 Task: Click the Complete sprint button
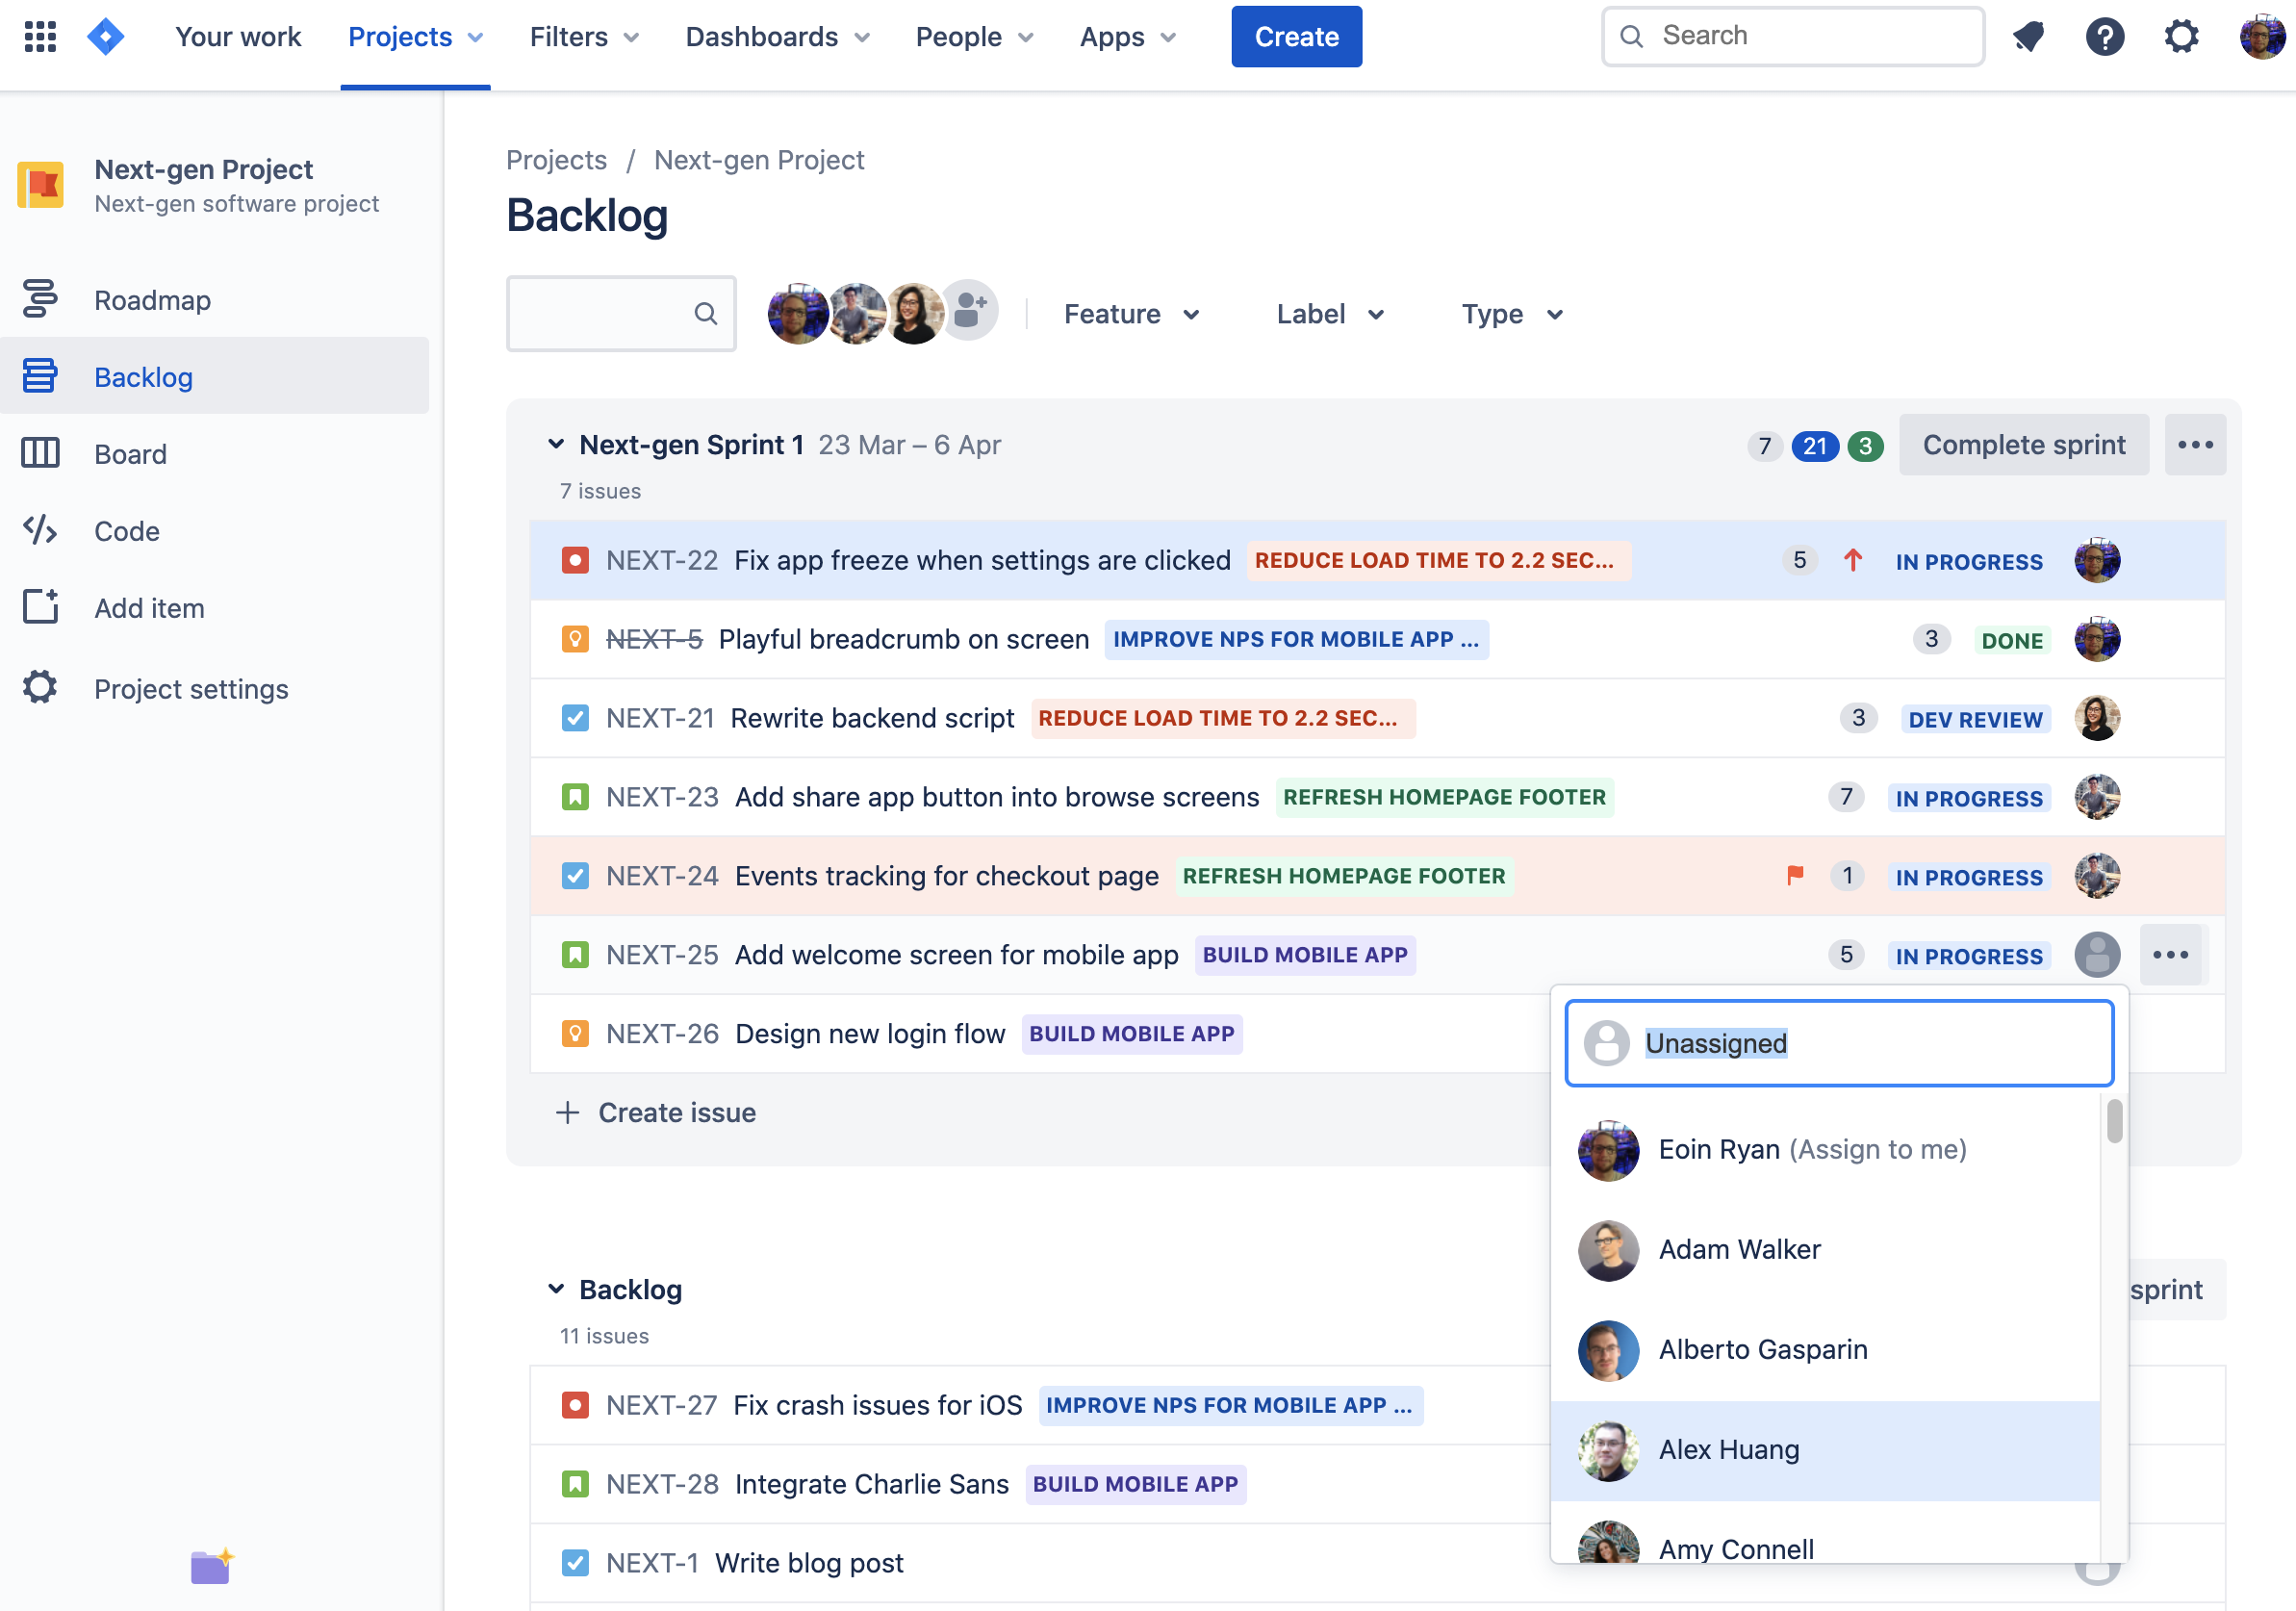click(x=2023, y=444)
